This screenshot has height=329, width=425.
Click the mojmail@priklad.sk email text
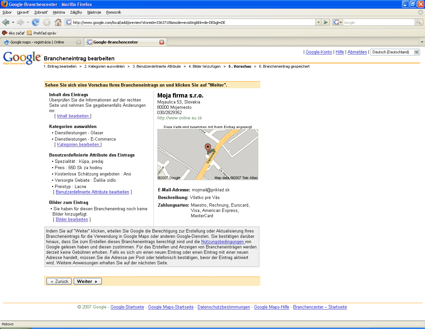point(211,190)
